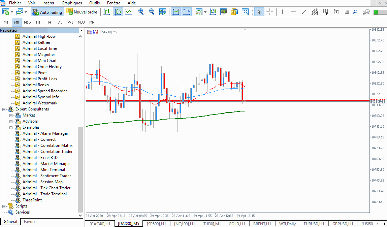Expand the Market folder in Navigator
Viewport: 387px width, 227px height.
(11, 115)
